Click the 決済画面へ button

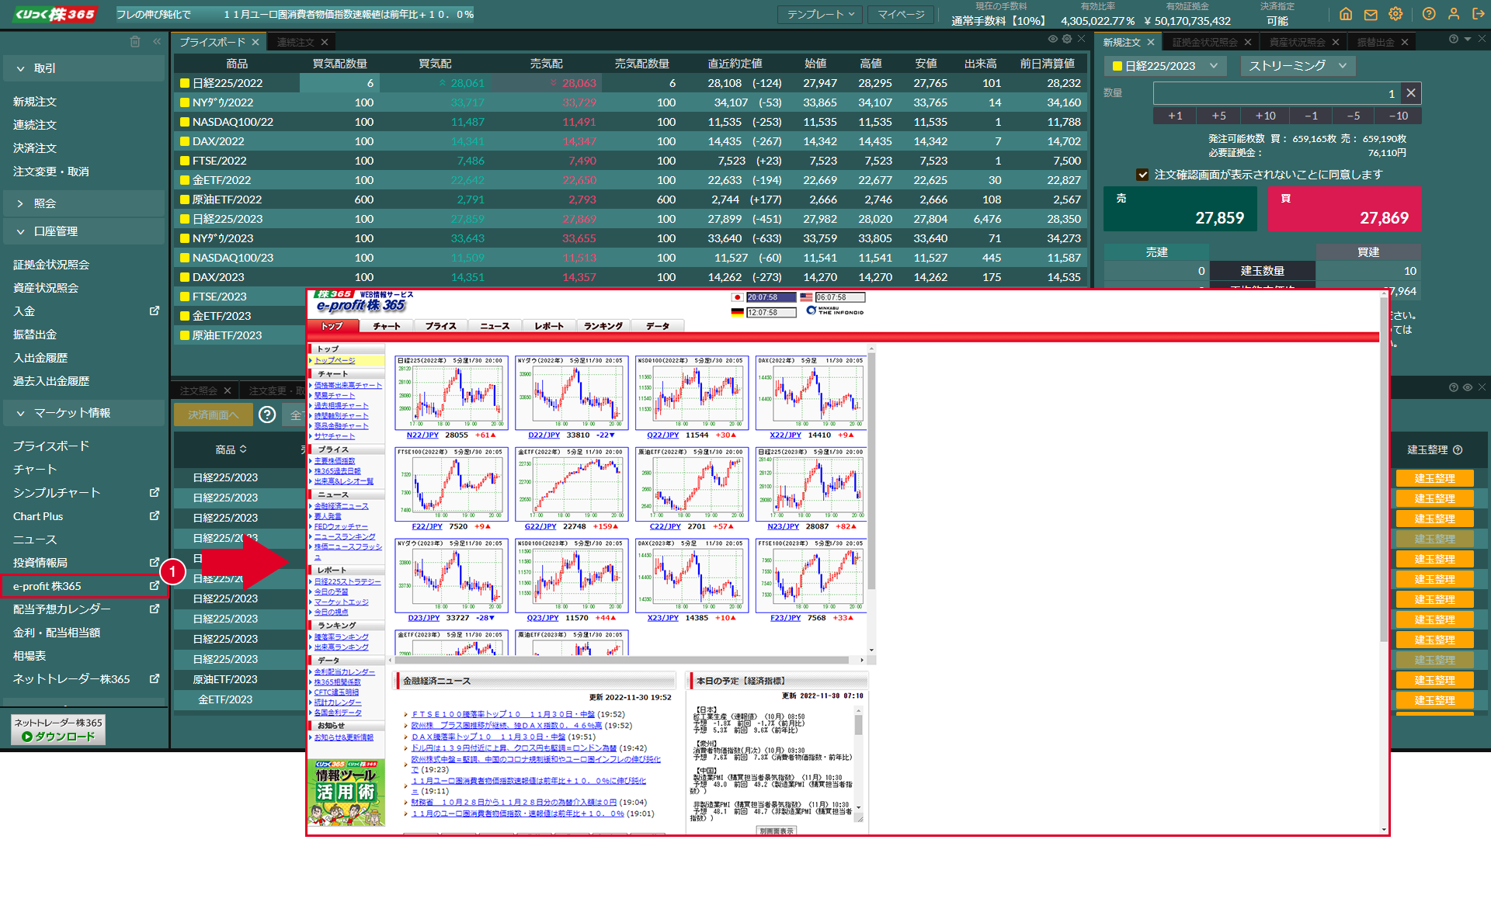[214, 415]
